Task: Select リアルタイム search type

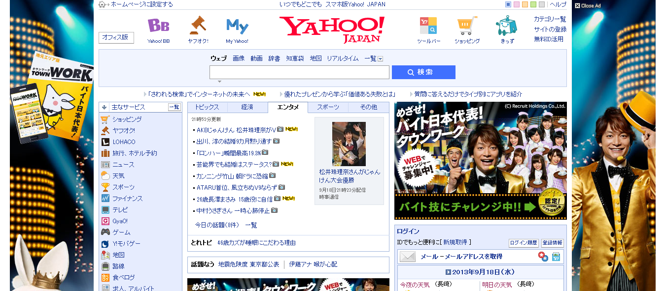Action: [343, 58]
